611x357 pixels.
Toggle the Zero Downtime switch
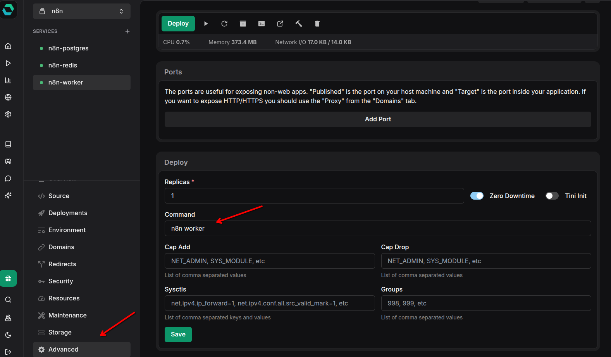[x=477, y=196]
